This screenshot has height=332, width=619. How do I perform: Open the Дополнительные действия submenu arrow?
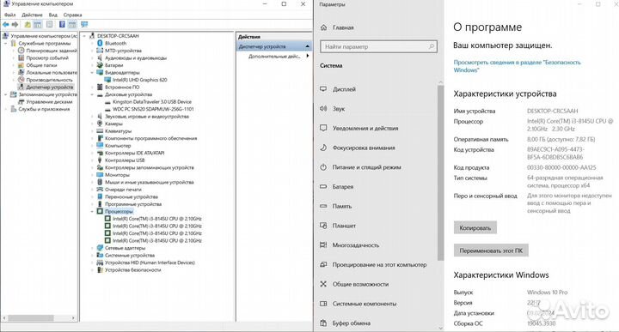[x=308, y=56]
